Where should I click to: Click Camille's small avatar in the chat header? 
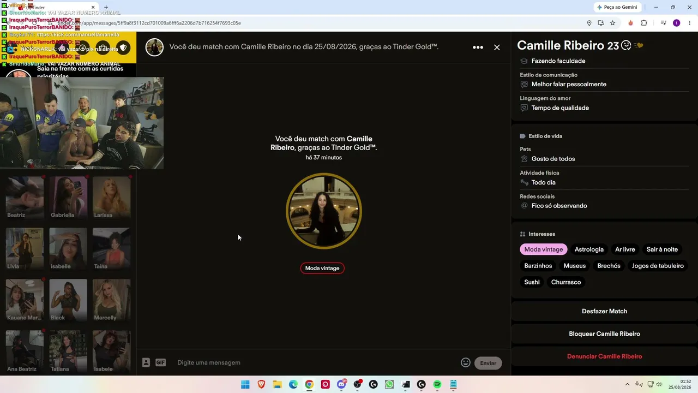[154, 47]
